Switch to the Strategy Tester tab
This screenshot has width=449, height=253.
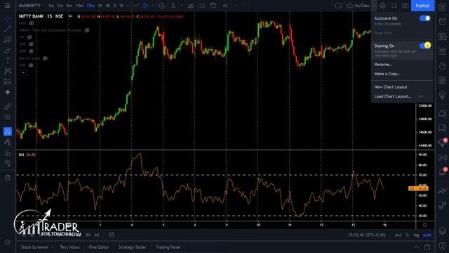[132, 247]
